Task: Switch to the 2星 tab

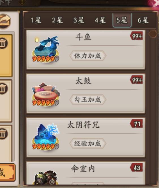Action: (x=57, y=20)
